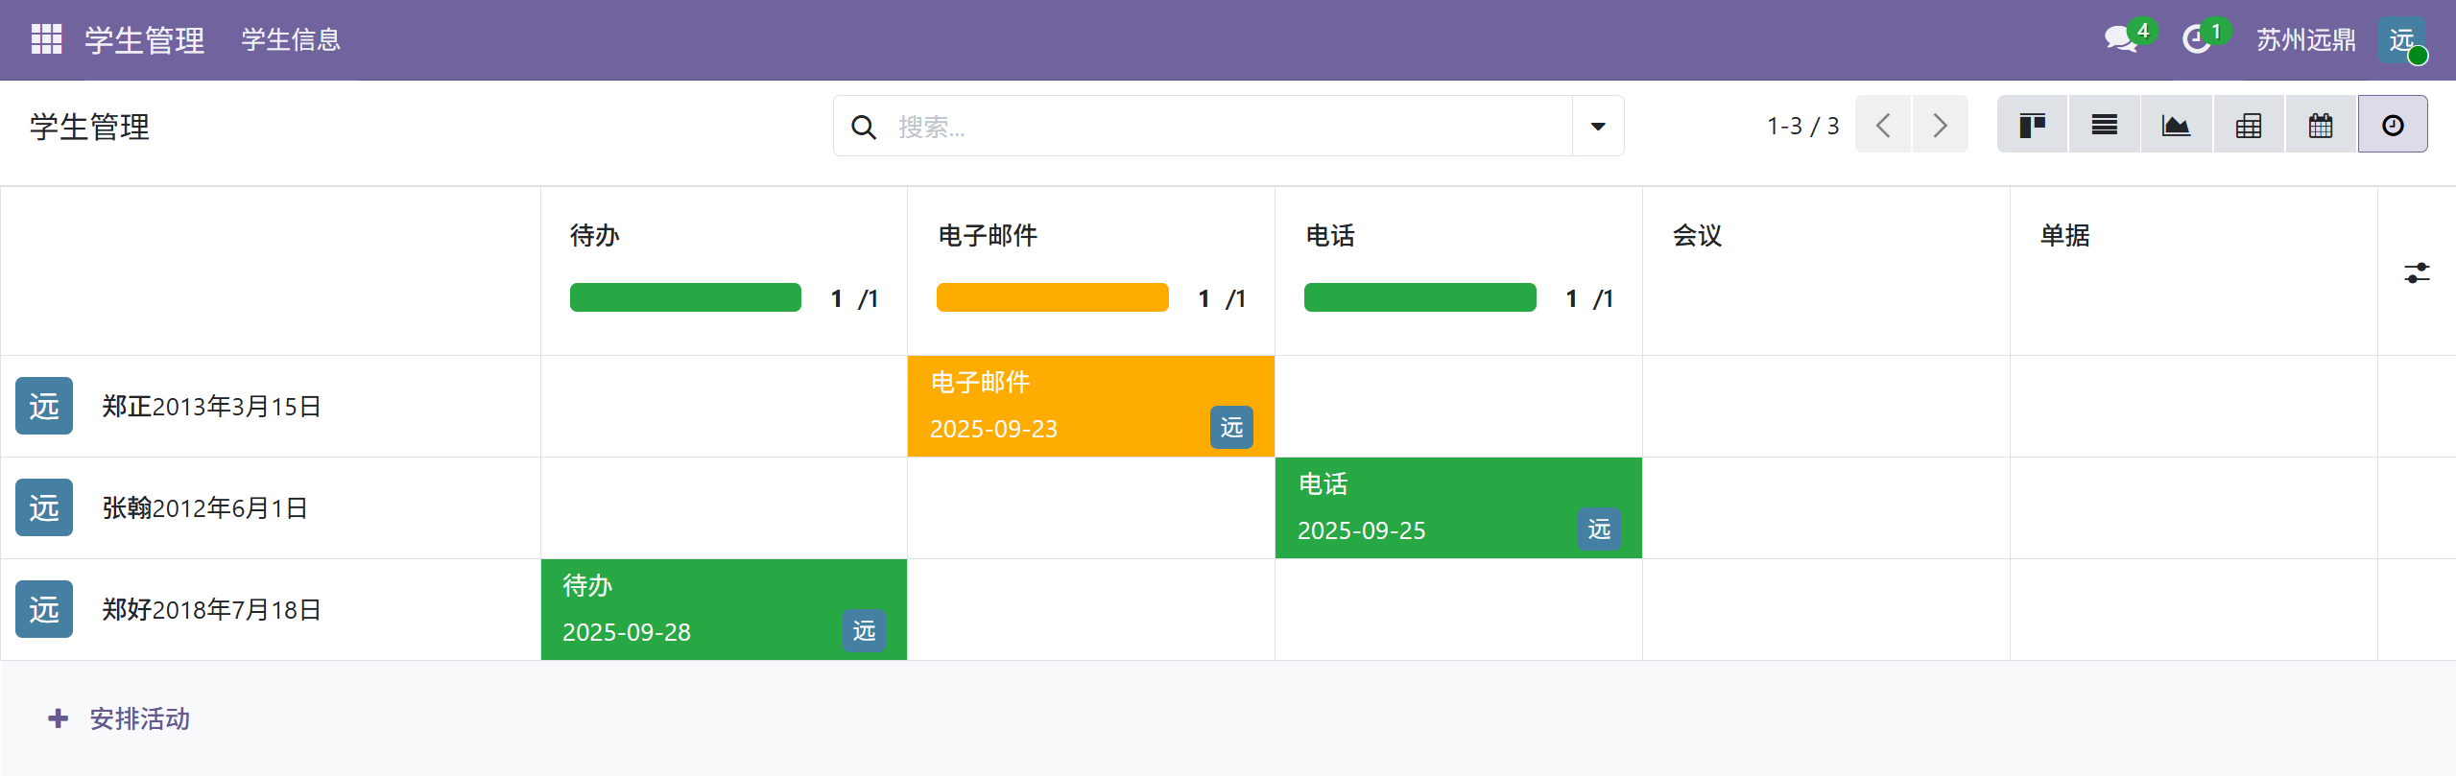Focus the 搜索 search input field
Image resolution: width=2456 pixels, height=776 pixels.
click(1228, 126)
